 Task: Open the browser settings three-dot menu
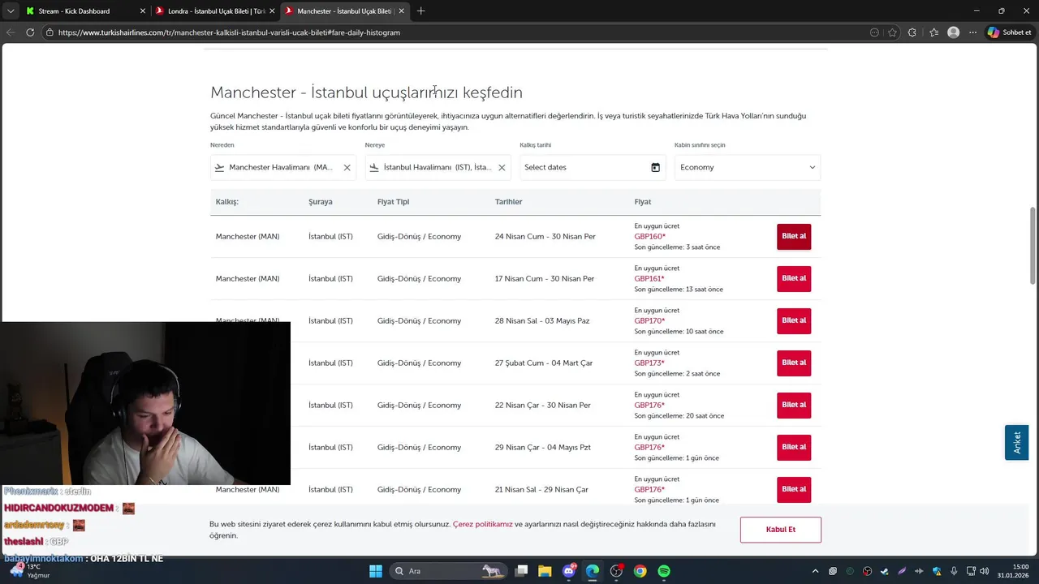[x=972, y=32]
